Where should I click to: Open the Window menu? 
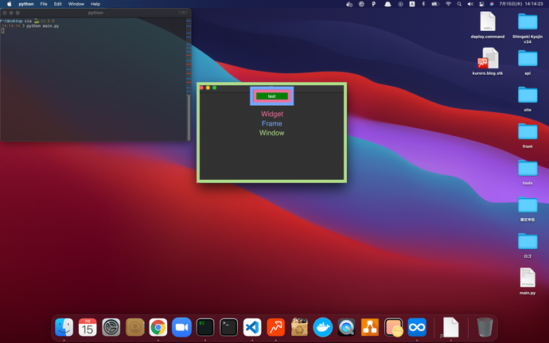tap(76, 4)
